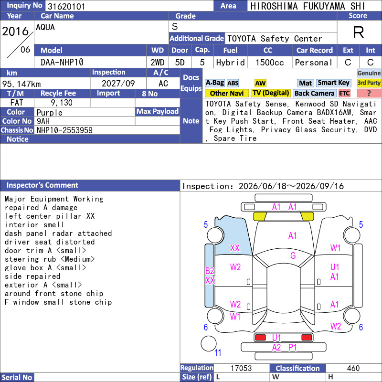Select the comment 'steering rub <Medium>'

(x=50, y=259)
